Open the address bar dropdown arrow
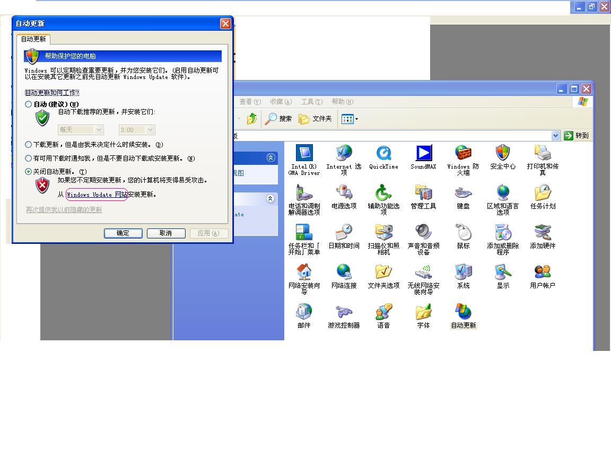 [x=556, y=136]
